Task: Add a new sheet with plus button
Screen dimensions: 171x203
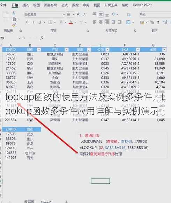Action: pyautogui.click(x=67, y=202)
